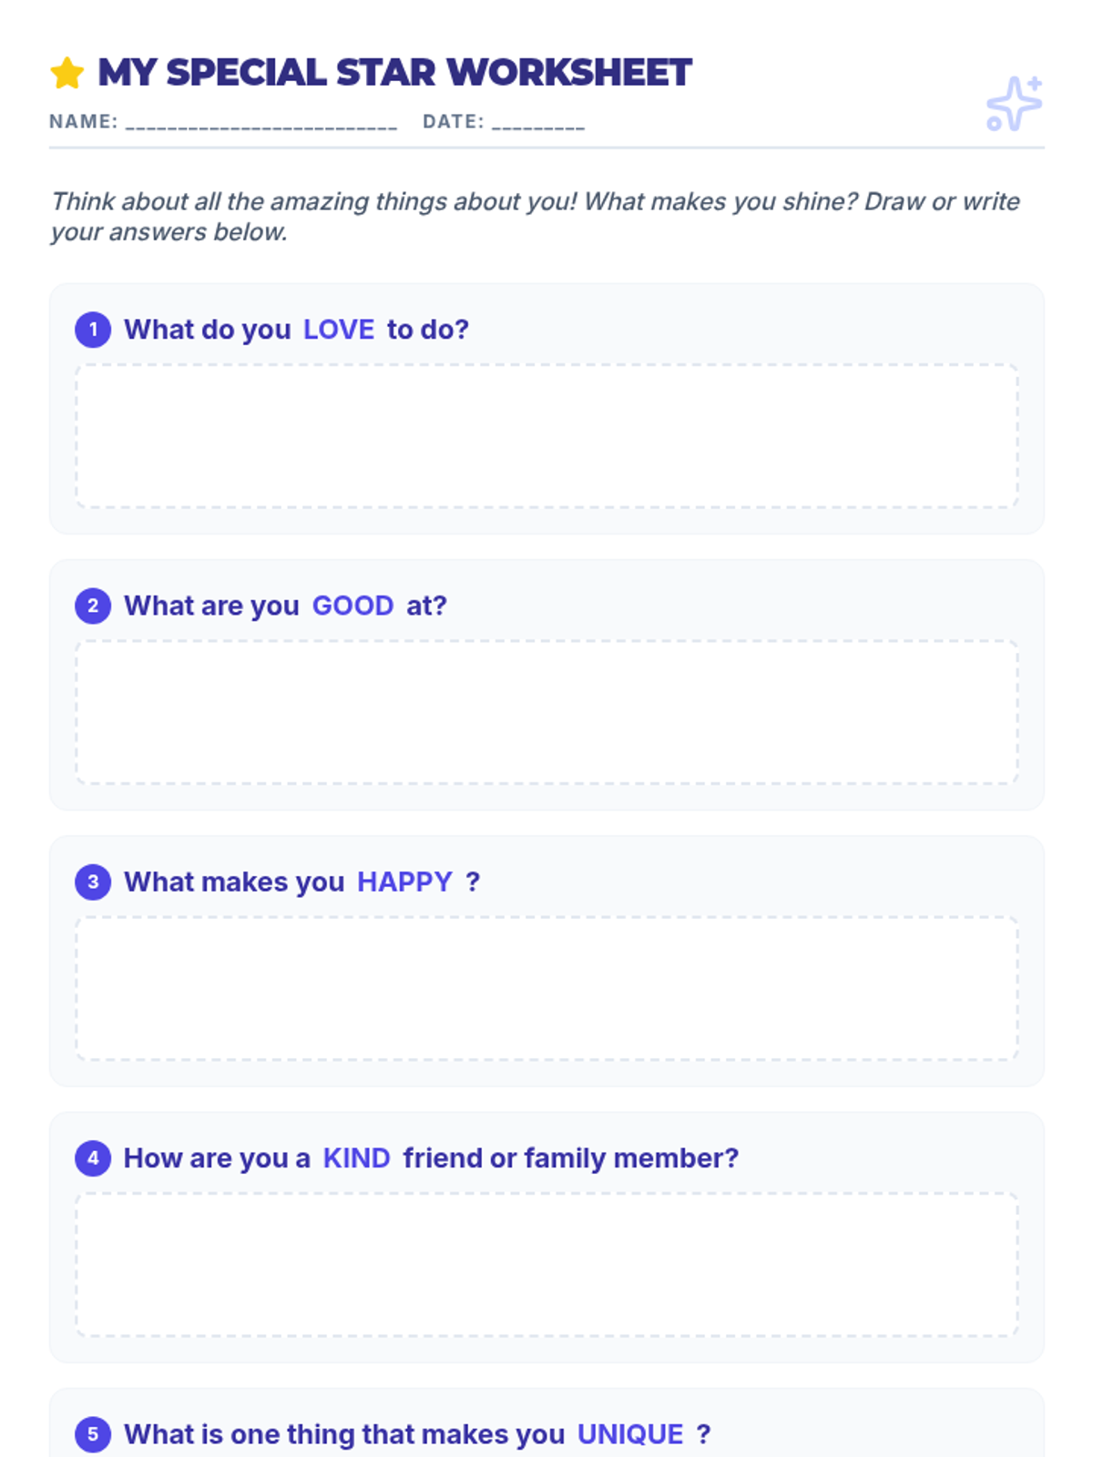Click answer box under LOVE question

click(546, 435)
